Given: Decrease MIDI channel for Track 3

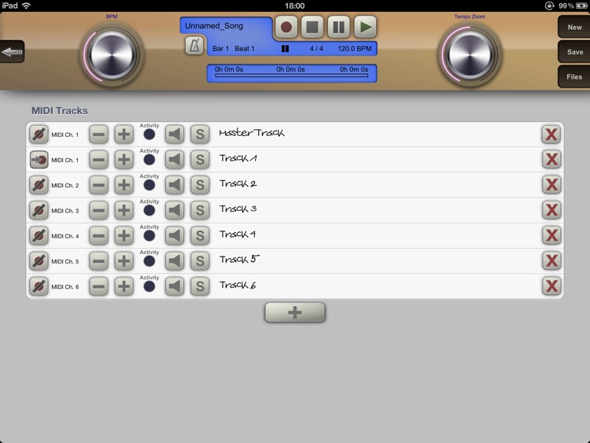Looking at the screenshot, I should (98, 210).
